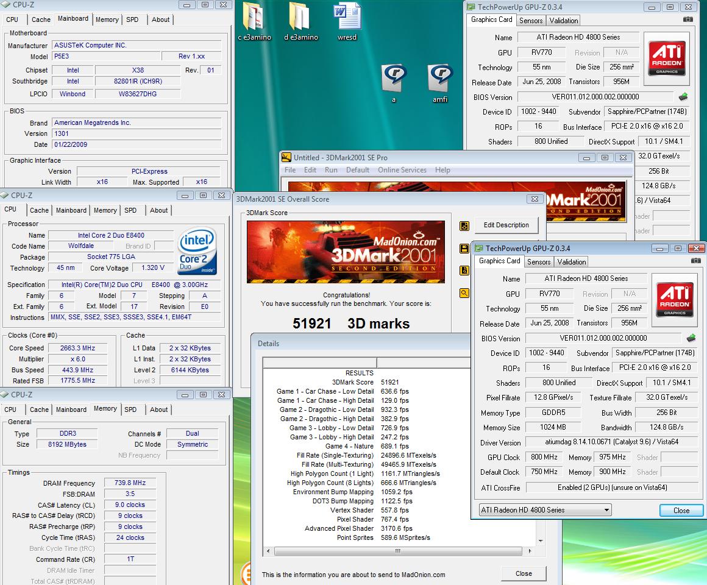Click memory Size value '8192 MBytes'
This screenshot has width=707, height=585.
pos(67,444)
